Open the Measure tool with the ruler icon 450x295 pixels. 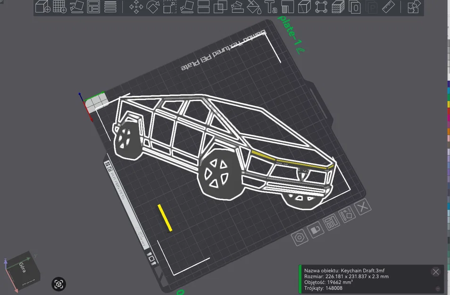pyautogui.click(x=389, y=7)
